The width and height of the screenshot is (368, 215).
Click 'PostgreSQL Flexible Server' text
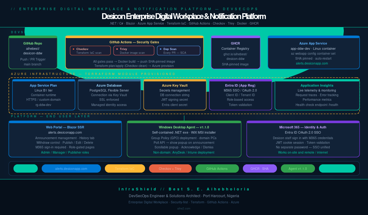coord(109,90)
